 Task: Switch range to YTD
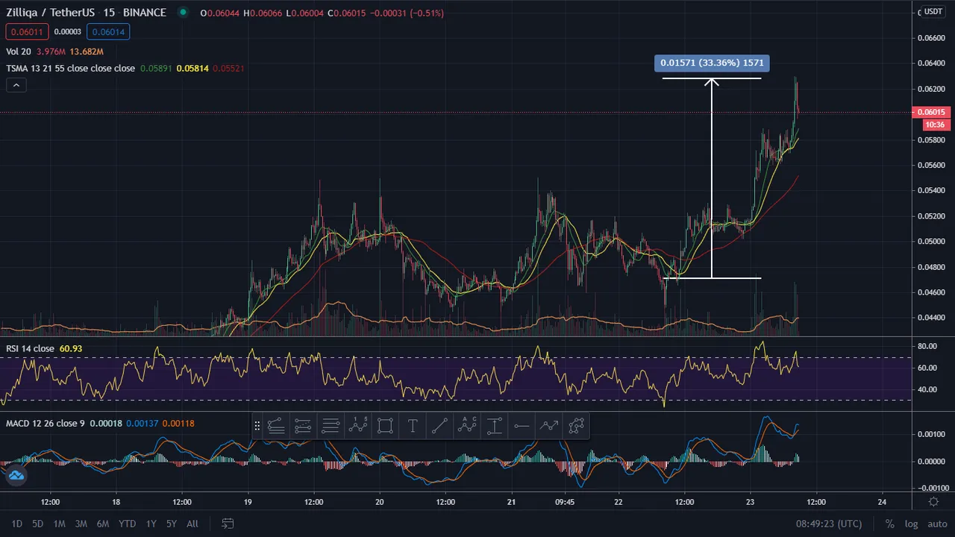coord(127,524)
